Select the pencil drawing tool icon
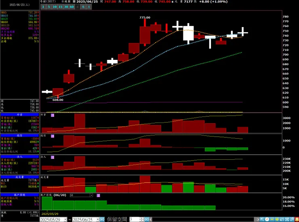The width and height of the screenshot is (299, 222). (x=292, y=219)
